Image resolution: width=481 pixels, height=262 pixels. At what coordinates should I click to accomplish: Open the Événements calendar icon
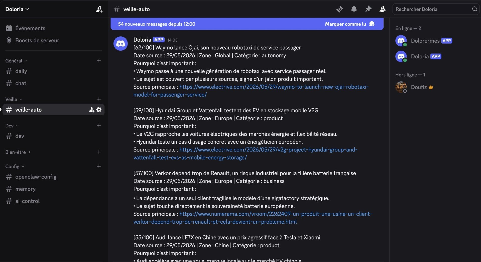[x=9, y=28]
